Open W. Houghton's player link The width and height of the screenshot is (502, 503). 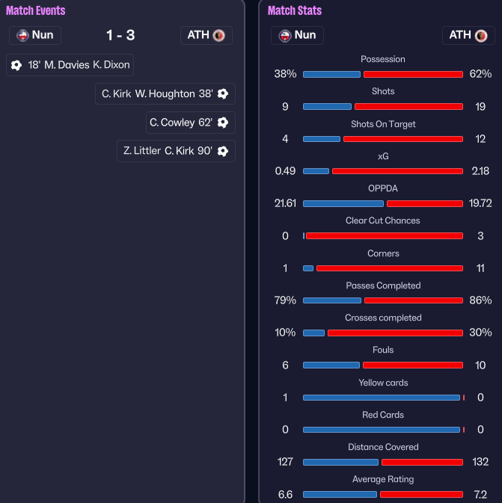tap(165, 93)
